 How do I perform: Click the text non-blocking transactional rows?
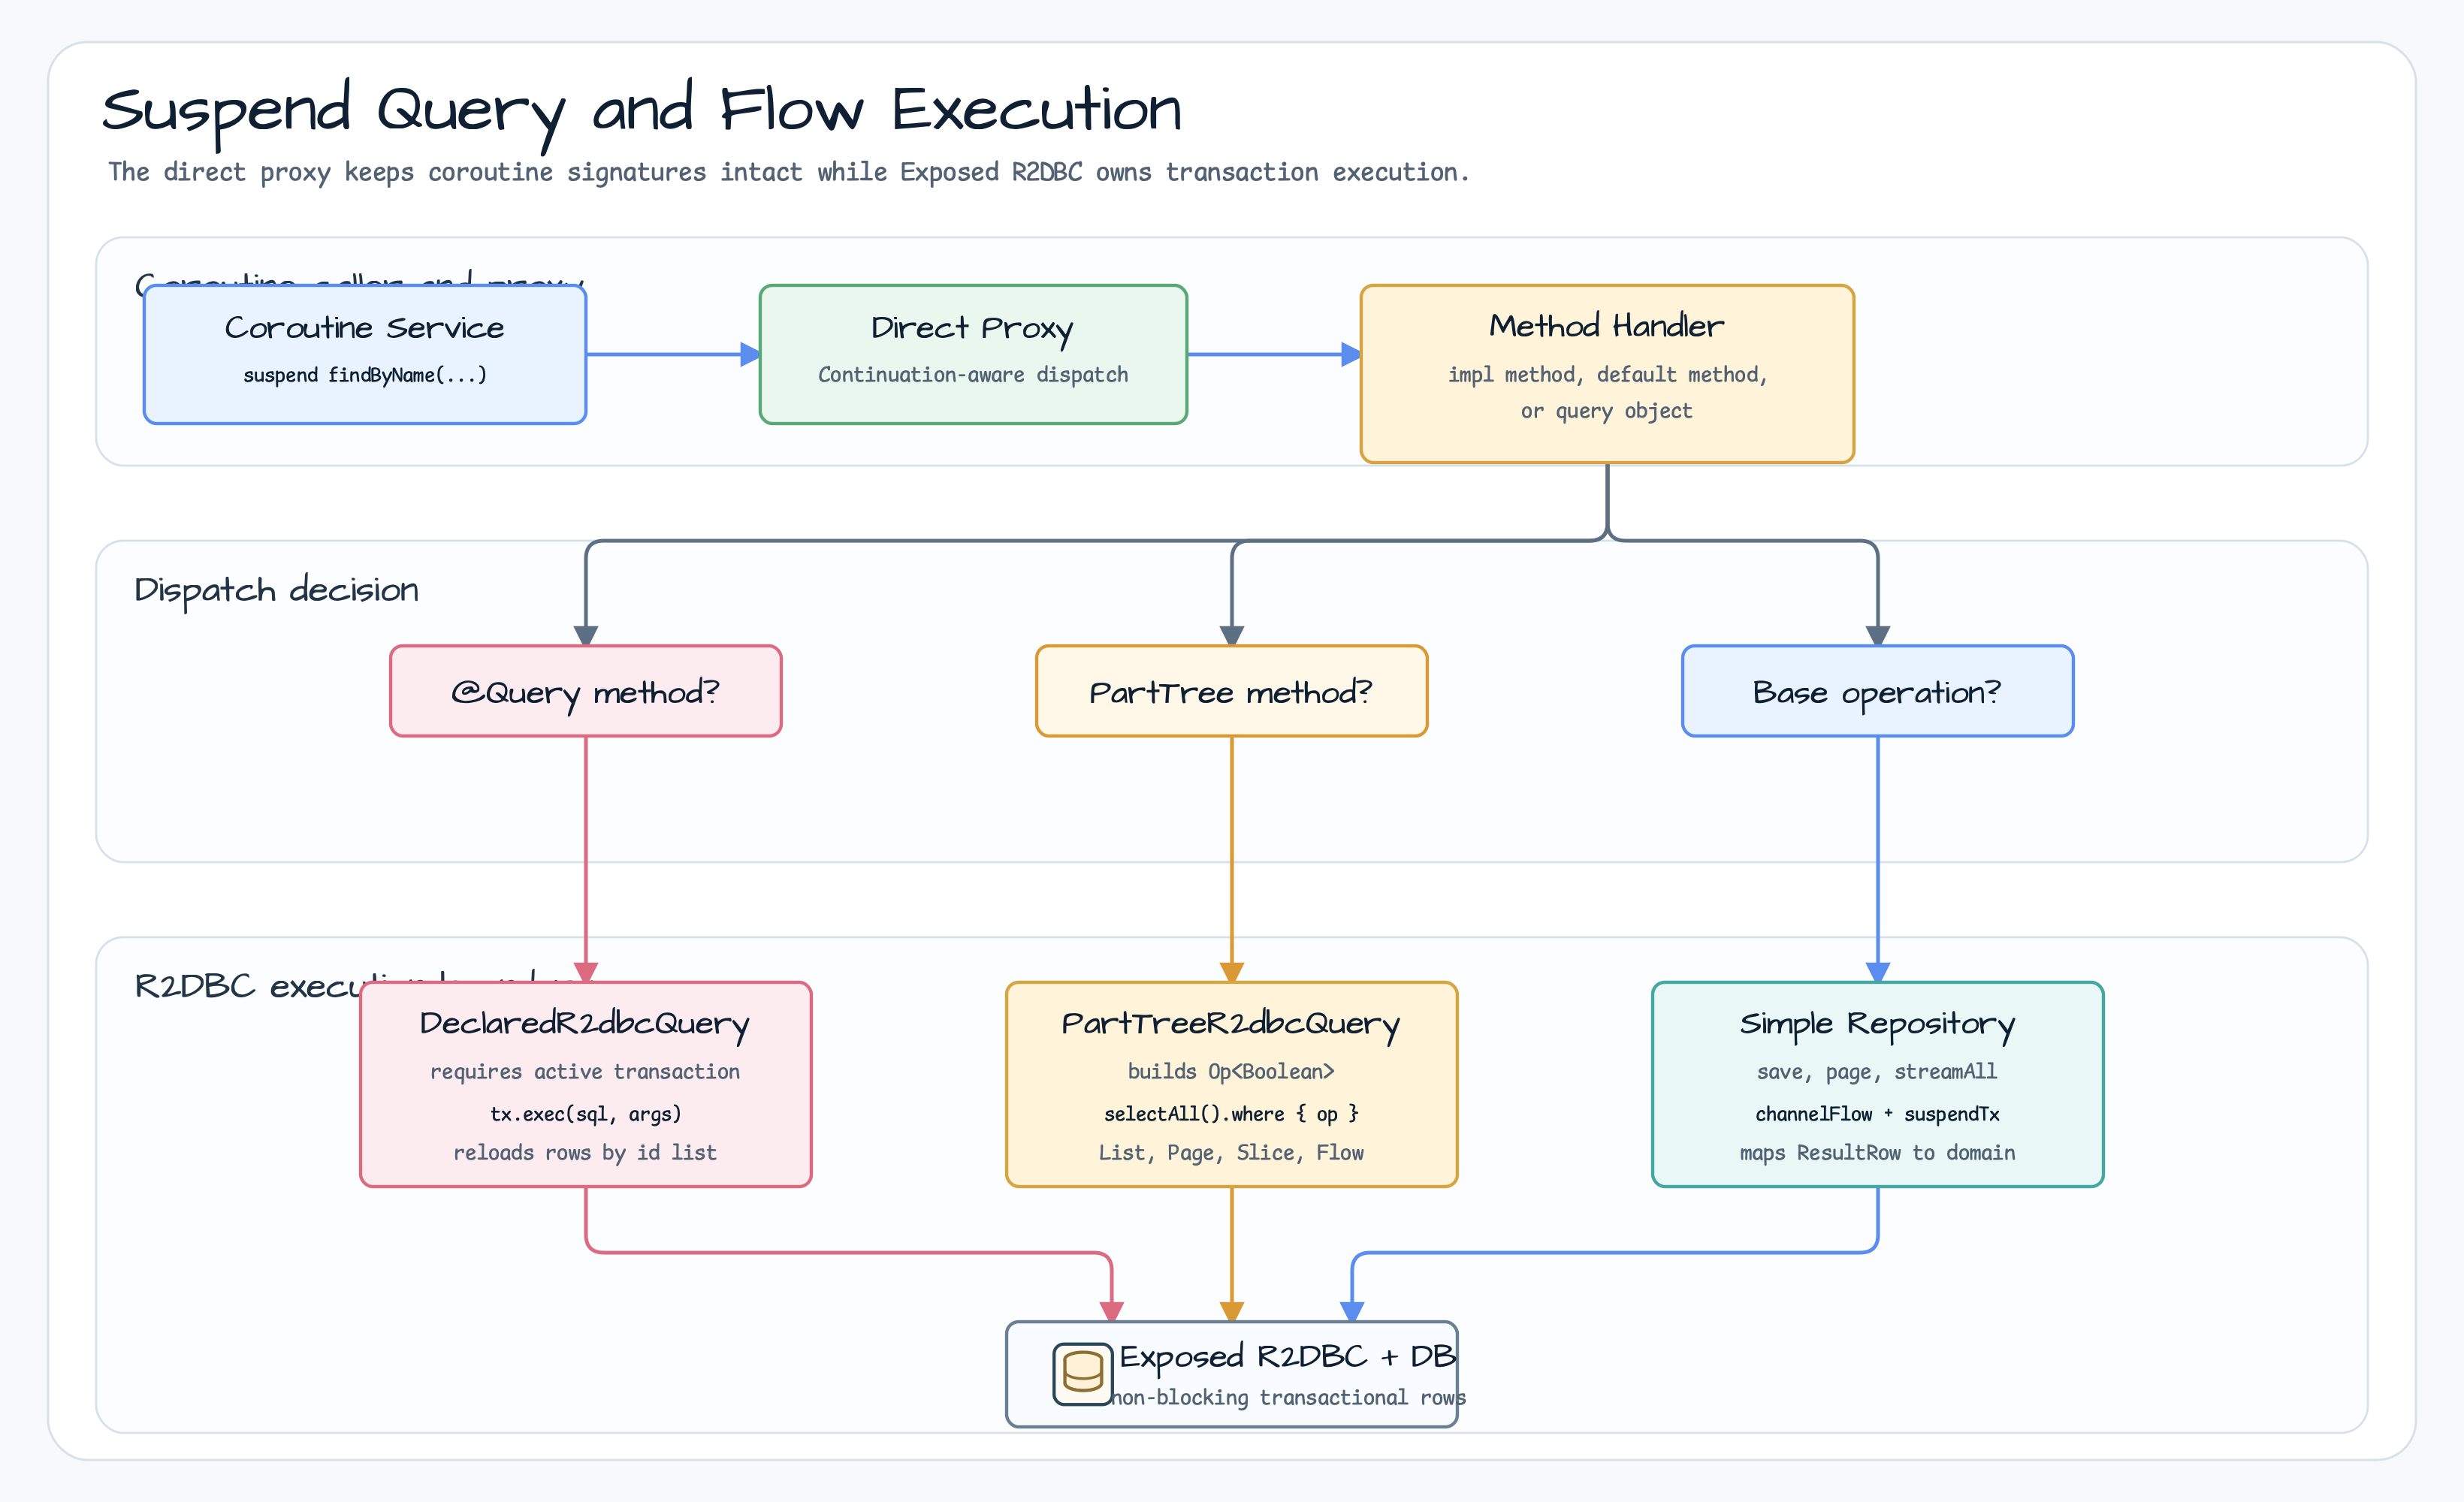[x=1288, y=1398]
